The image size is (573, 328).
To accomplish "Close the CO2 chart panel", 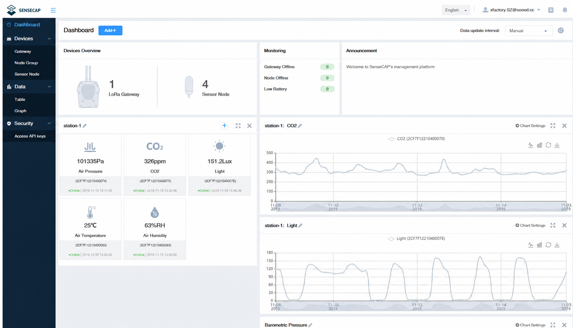I will (x=564, y=126).
